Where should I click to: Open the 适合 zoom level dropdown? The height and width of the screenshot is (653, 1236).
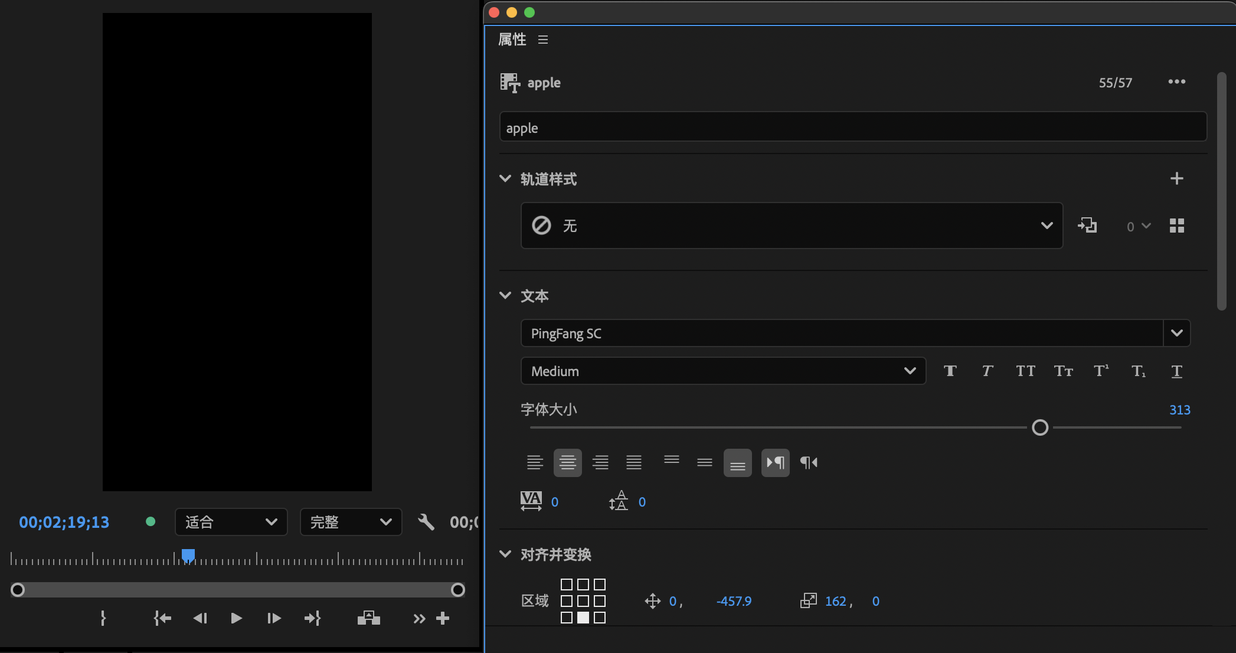(x=231, y=522)
